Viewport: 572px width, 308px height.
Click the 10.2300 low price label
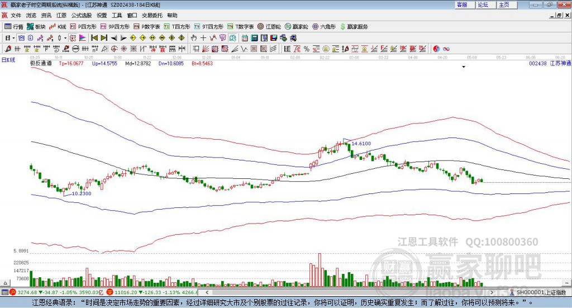tap(82, 193)
